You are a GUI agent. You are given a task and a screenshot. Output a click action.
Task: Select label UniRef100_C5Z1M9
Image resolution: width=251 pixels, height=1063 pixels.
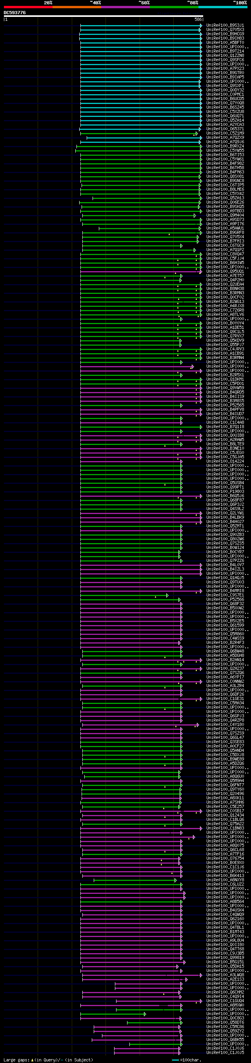point(225,133)
